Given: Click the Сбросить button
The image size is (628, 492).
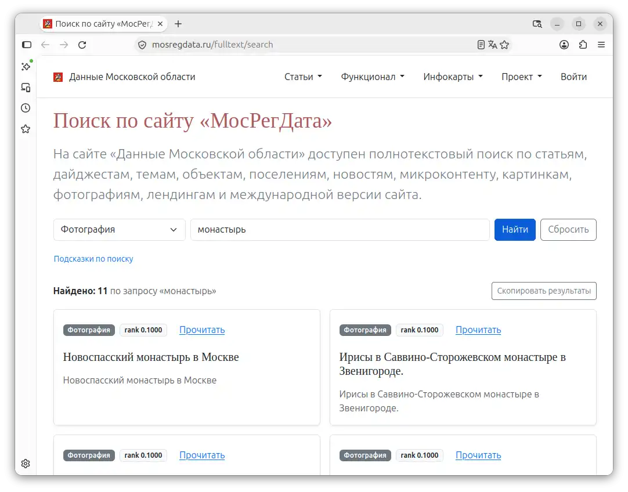Looking at the screenshot, I should pos(568,230).
